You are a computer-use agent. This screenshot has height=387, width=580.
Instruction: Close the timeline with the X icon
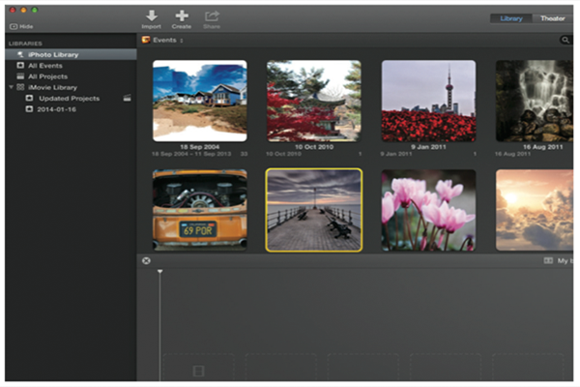(x=146, y=260)
